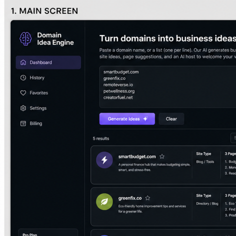Screen dimensions: 236x236
Task: Click the smartbudget.com lightning bolt icon
Action: [x=104, y=160]
